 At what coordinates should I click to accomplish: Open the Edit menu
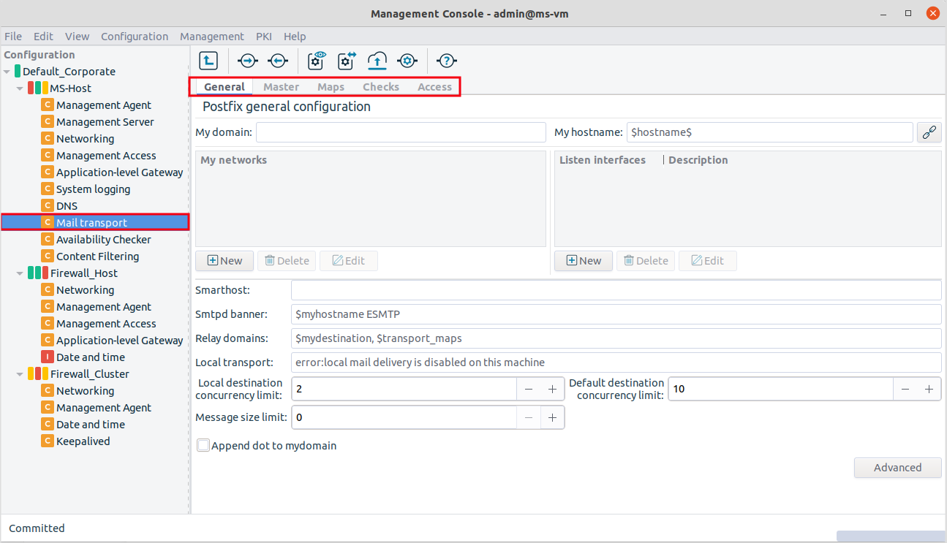pyautogui.click(x=43, y=37)
